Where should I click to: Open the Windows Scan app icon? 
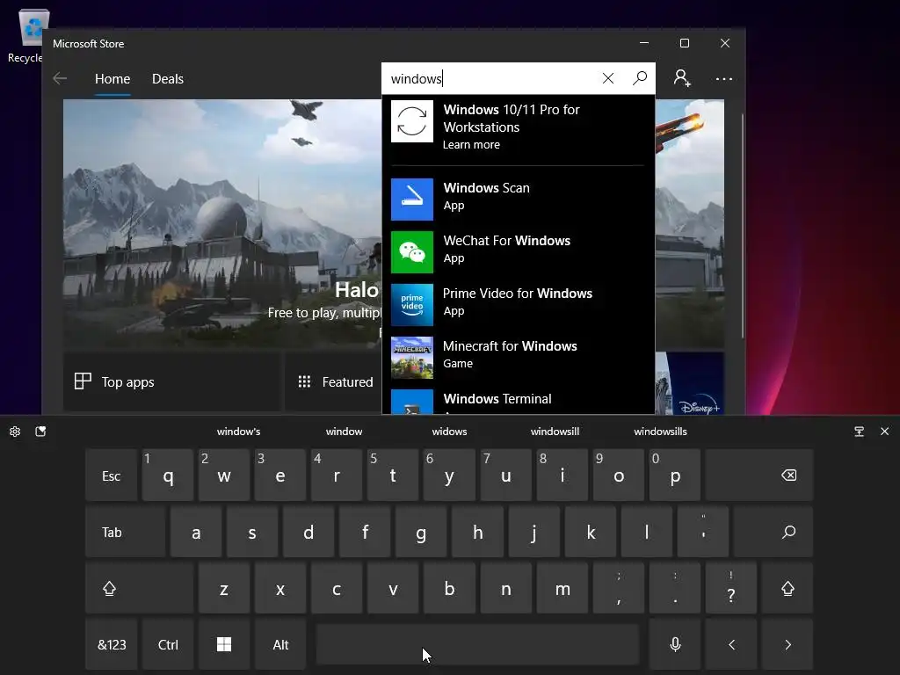tap(412, 200)
